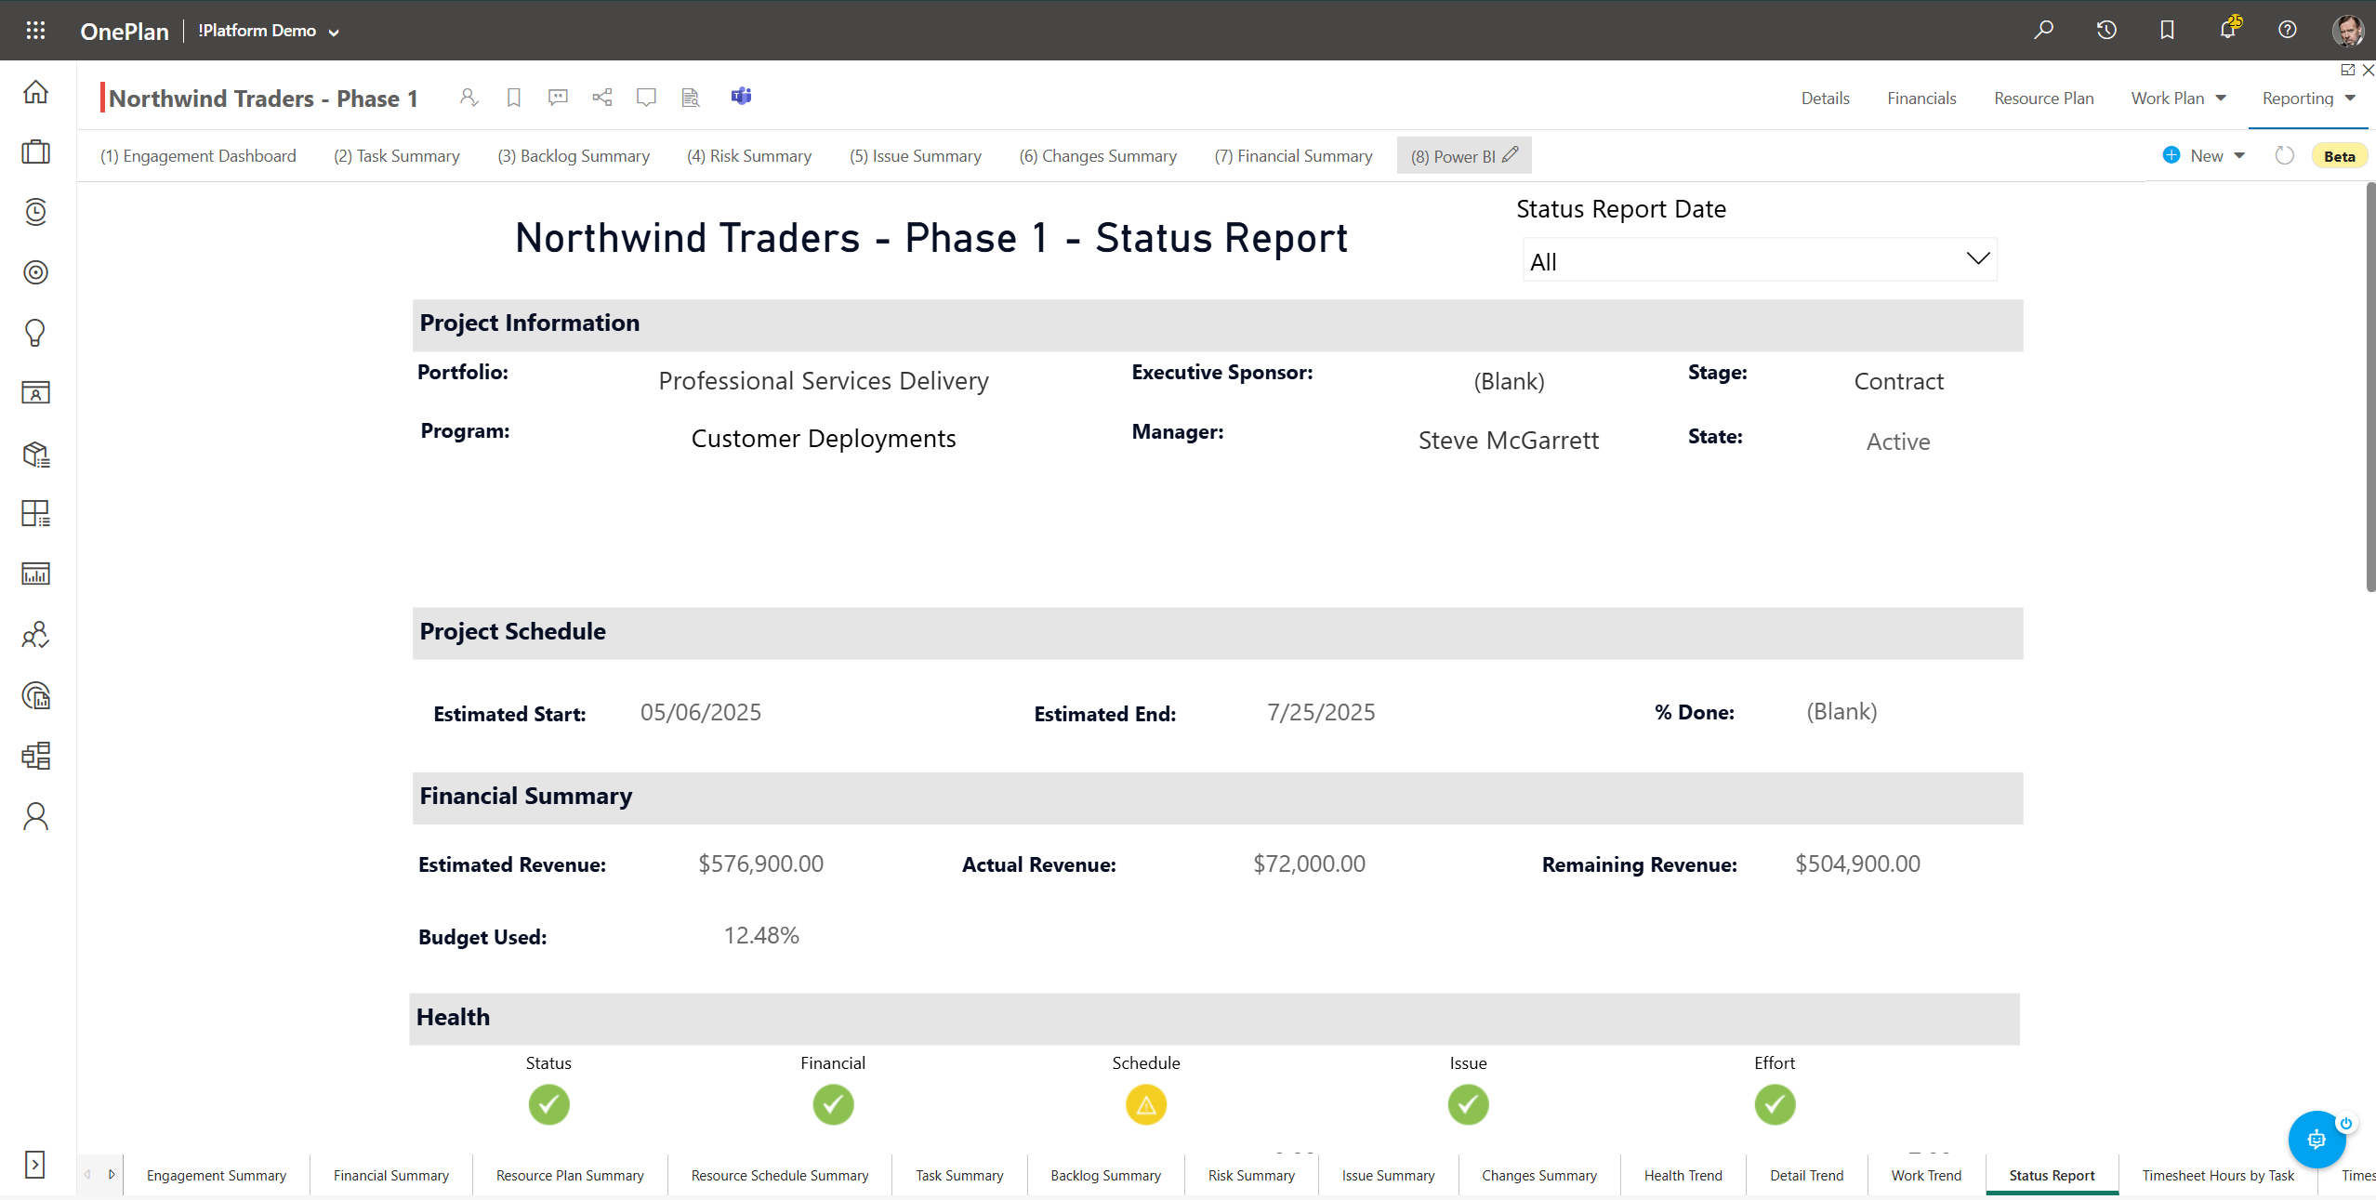The width and height of the screenshot is (2376, 1200).
Task: Open the document search icon beside plan title
Action: coord(691,97)
